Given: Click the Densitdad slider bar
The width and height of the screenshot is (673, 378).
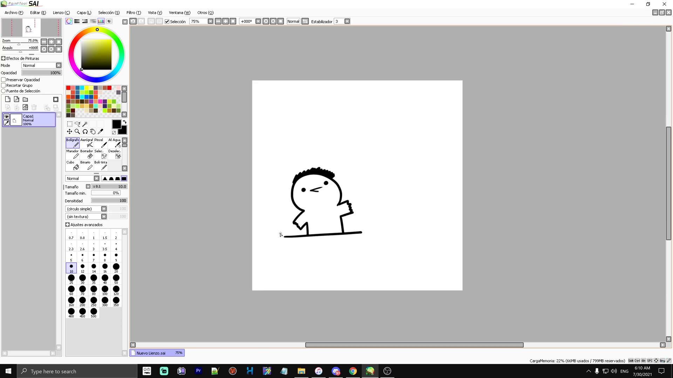Looking at the screenshot, I should click(109, 201).
